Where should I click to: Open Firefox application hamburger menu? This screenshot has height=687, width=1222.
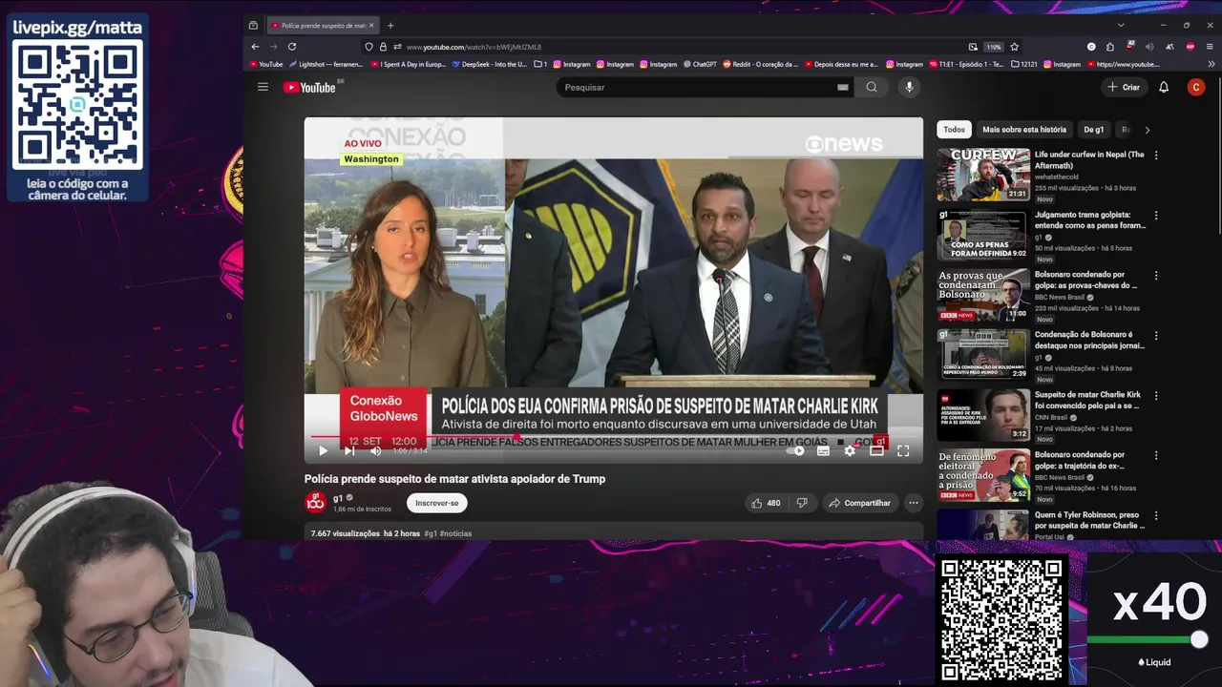1210,47
